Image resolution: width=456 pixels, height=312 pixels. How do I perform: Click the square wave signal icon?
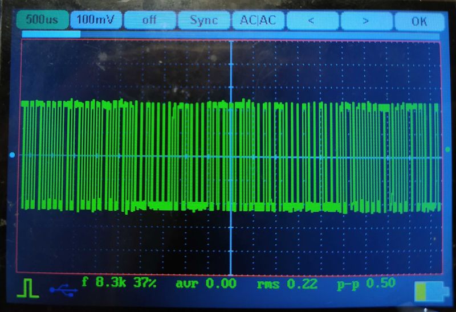coord(27,289)
